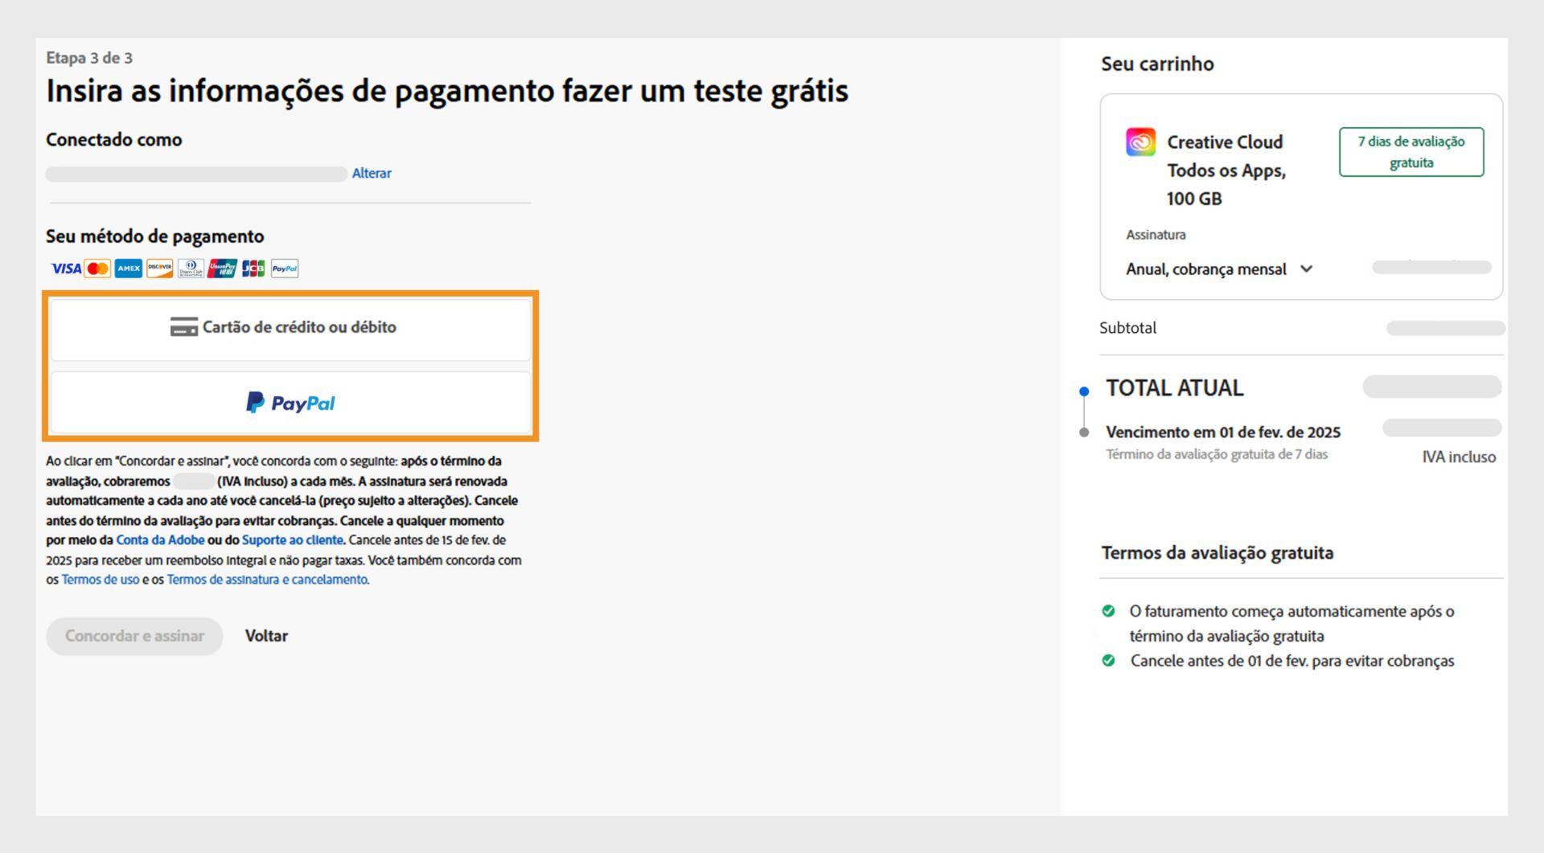Click the Conectado como label

tap(113, 140)
